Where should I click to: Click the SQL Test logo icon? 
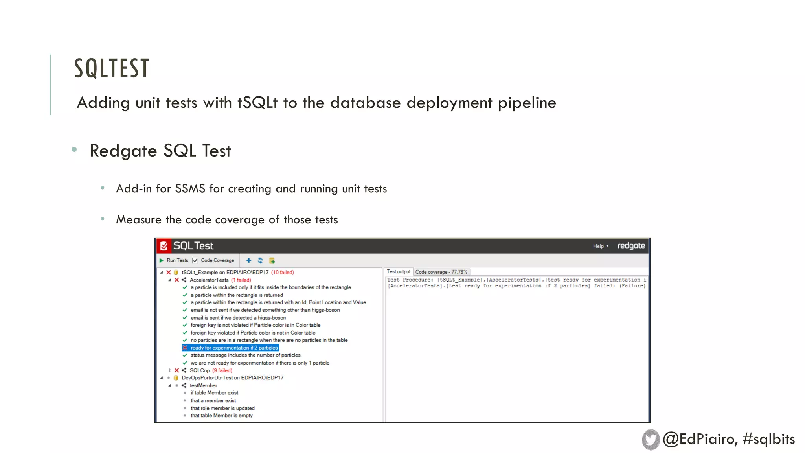(x=164, y=246)
